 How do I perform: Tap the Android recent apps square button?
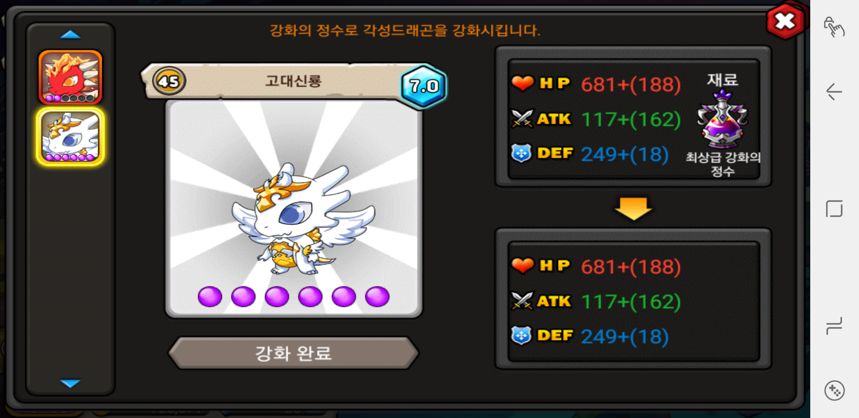pos(834,209)
